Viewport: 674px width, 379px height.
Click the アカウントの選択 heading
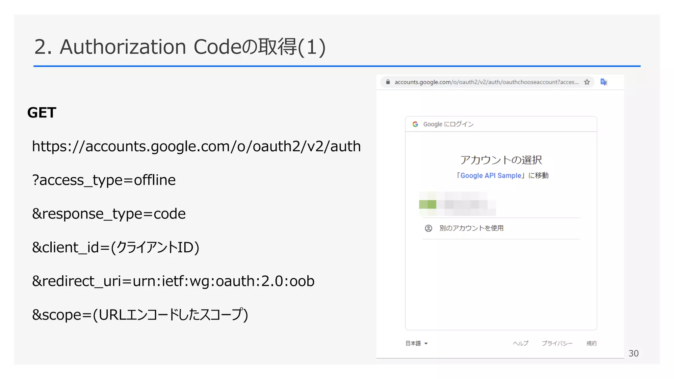point(501,160)
